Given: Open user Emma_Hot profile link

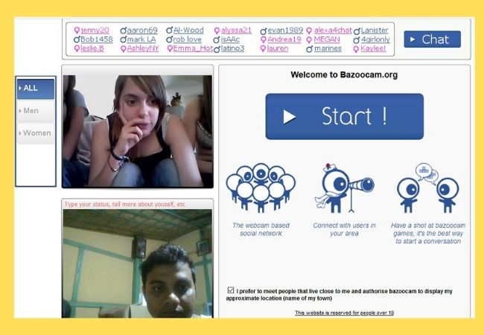Looking at the screenshot, I should [x=193, y=48].
